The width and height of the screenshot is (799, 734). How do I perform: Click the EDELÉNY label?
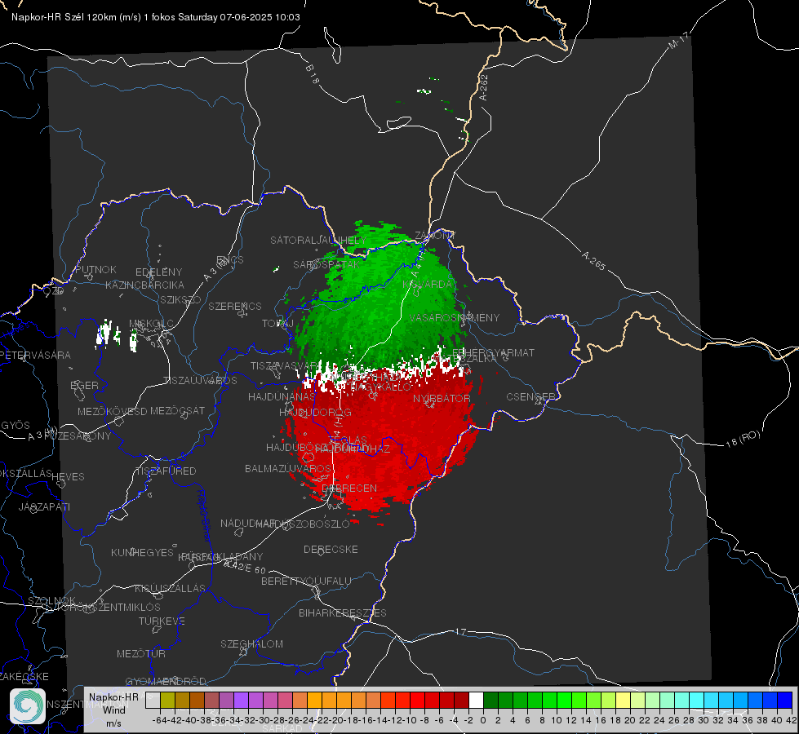point(158,272)
